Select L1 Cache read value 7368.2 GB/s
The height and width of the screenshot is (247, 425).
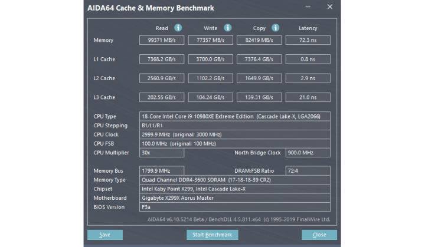click(162, 59)
